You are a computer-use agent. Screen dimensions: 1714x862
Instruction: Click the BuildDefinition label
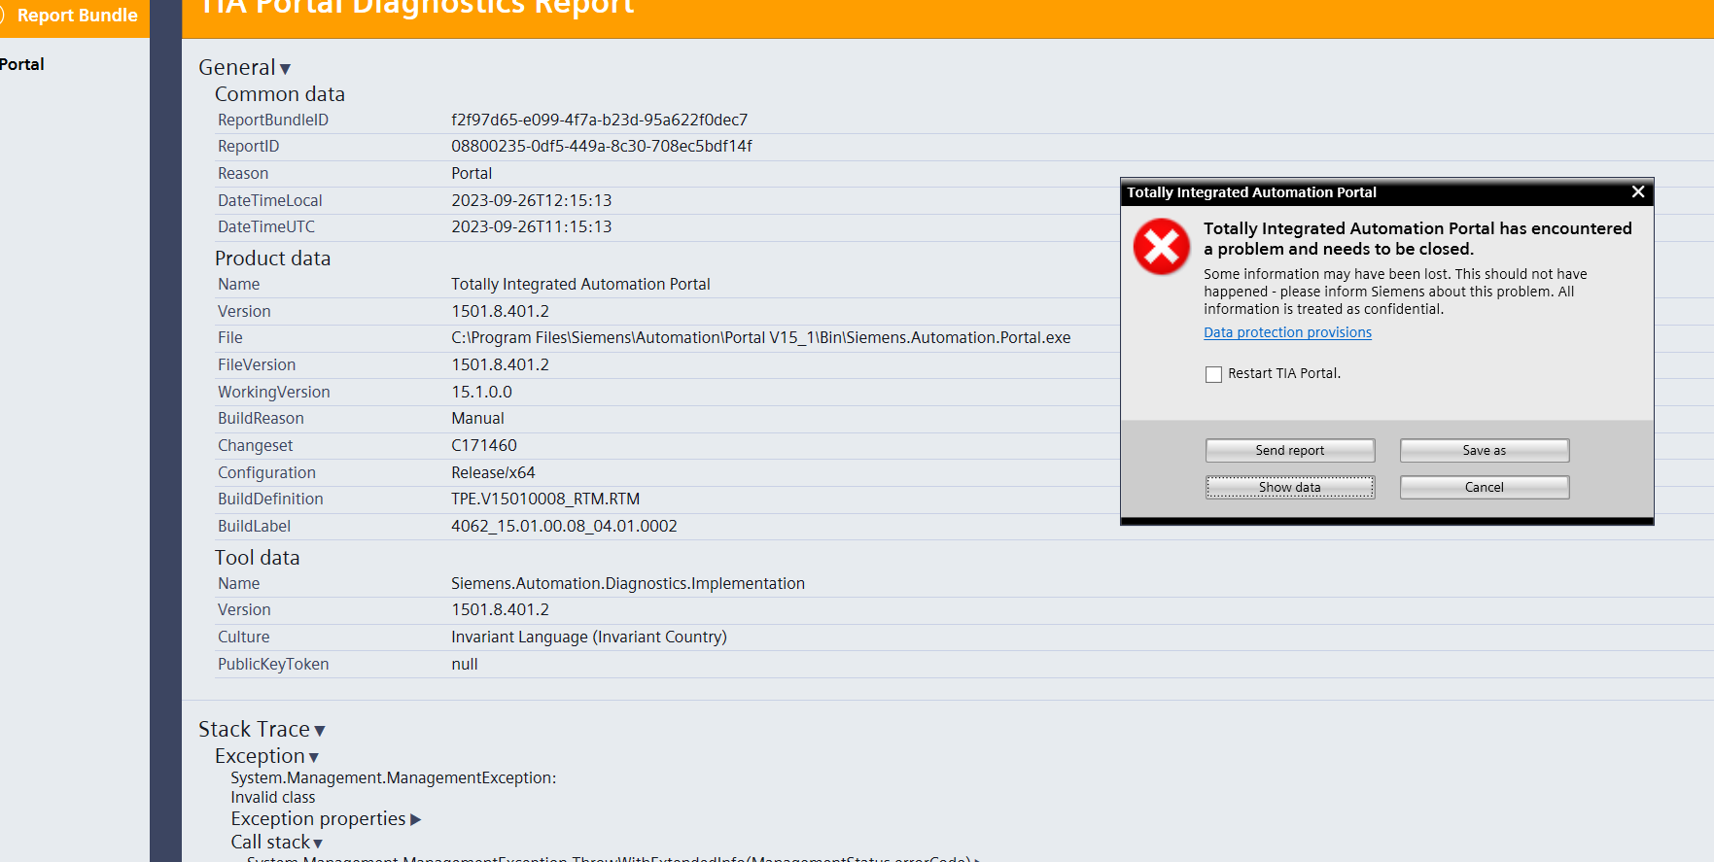click(270, 499)
